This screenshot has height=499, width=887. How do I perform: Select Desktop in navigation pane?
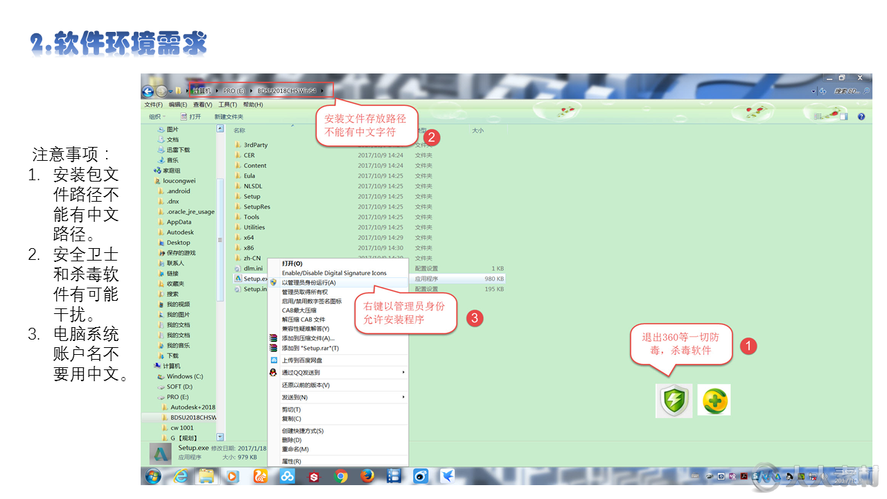[178, 243]
